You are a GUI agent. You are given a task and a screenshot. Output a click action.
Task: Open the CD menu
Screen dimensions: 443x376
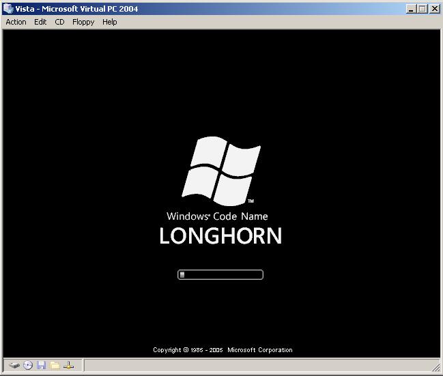(x=59, y=22)
